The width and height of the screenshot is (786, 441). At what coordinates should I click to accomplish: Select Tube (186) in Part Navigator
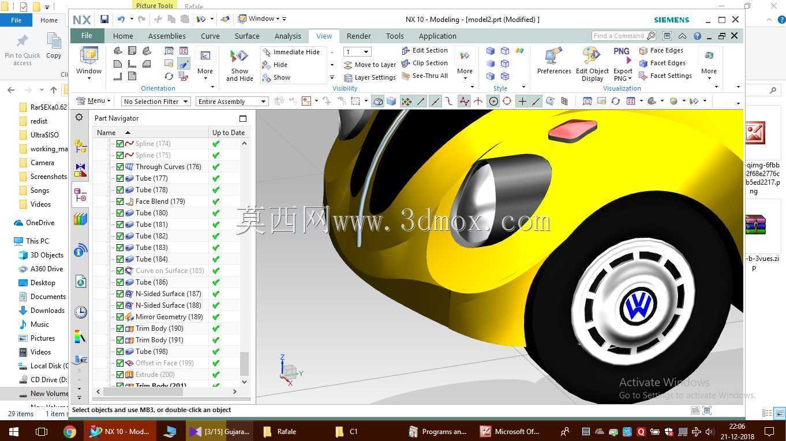(x=151, y=282)
